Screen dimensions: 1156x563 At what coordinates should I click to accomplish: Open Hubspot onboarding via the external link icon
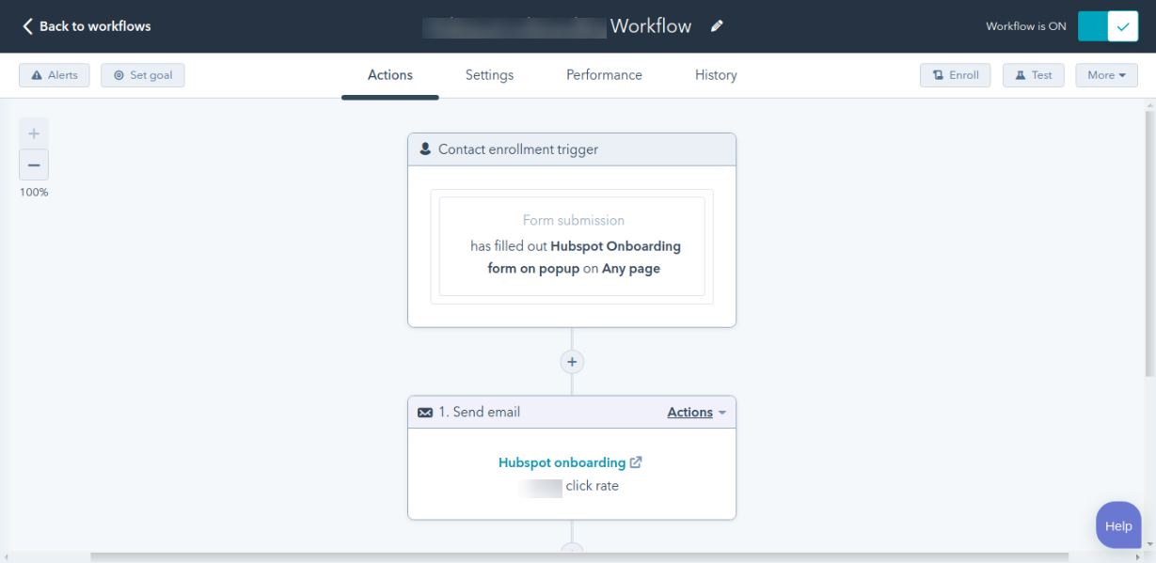(636, 461)
